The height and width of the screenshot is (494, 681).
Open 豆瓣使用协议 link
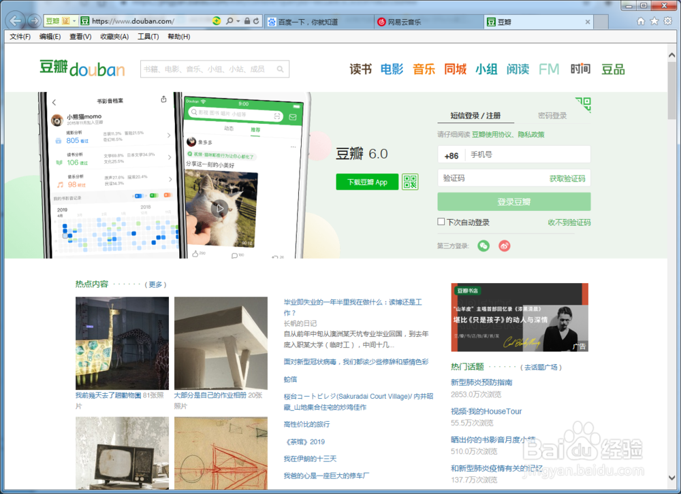[492, 135]
